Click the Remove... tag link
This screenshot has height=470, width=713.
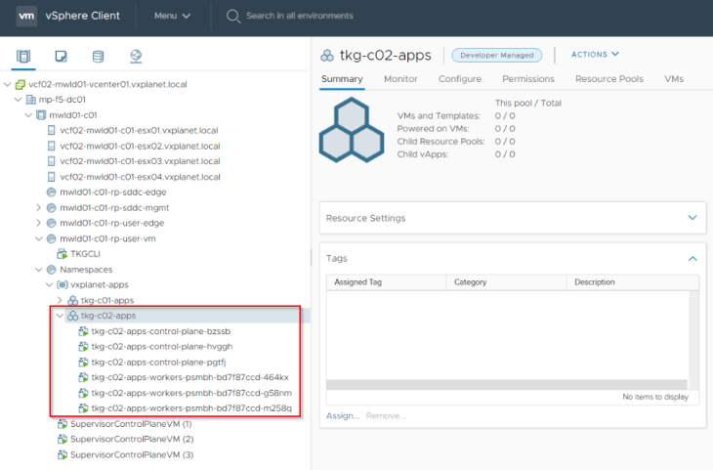click(386, 416)
